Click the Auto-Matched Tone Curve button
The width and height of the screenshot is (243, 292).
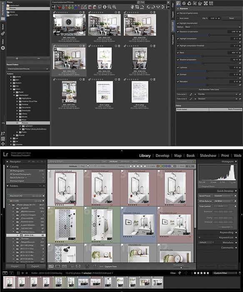(209, 90)
